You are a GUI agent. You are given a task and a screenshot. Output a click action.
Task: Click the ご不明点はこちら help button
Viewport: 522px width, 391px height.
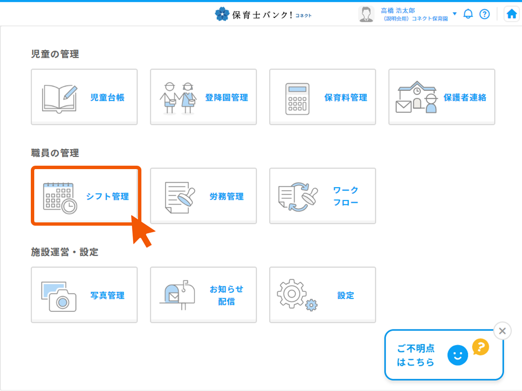(x=415, y=355)
